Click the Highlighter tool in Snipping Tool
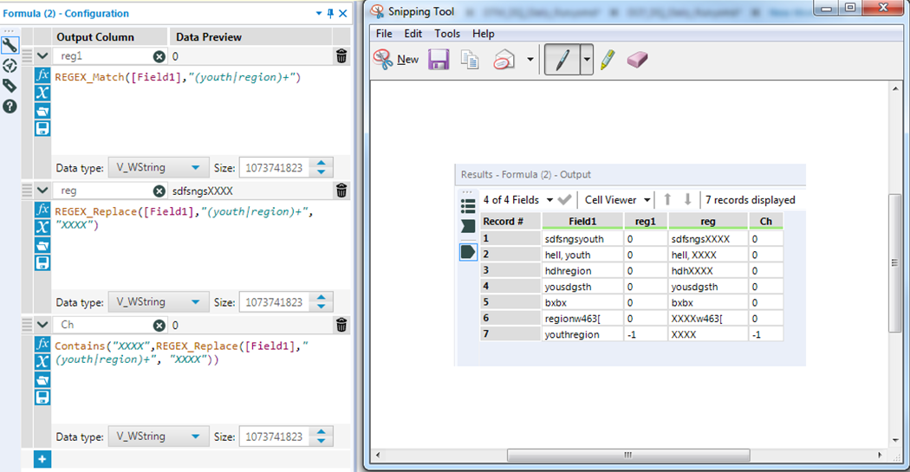 coord(608,60)
